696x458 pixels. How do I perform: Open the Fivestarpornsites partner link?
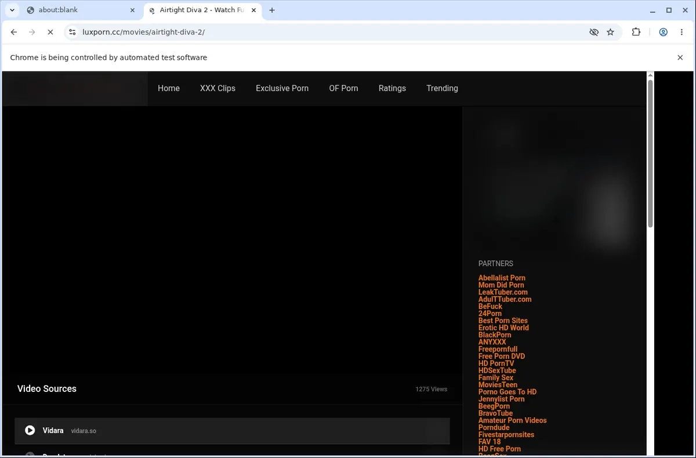tap(506, 434)
